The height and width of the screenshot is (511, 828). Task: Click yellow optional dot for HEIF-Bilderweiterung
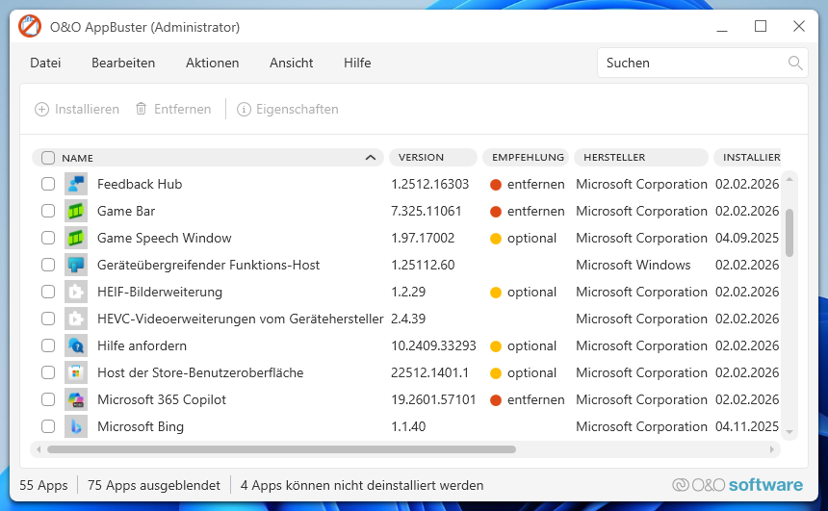point(495,293)
